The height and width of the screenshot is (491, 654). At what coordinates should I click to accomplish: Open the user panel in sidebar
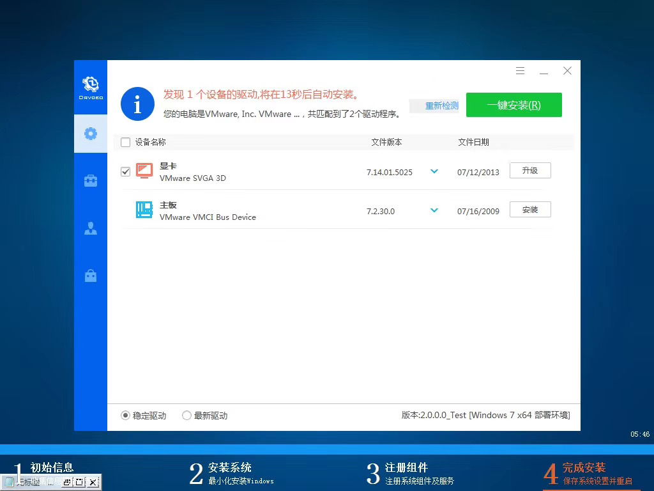pyautogui.click(x=90, y=228)
